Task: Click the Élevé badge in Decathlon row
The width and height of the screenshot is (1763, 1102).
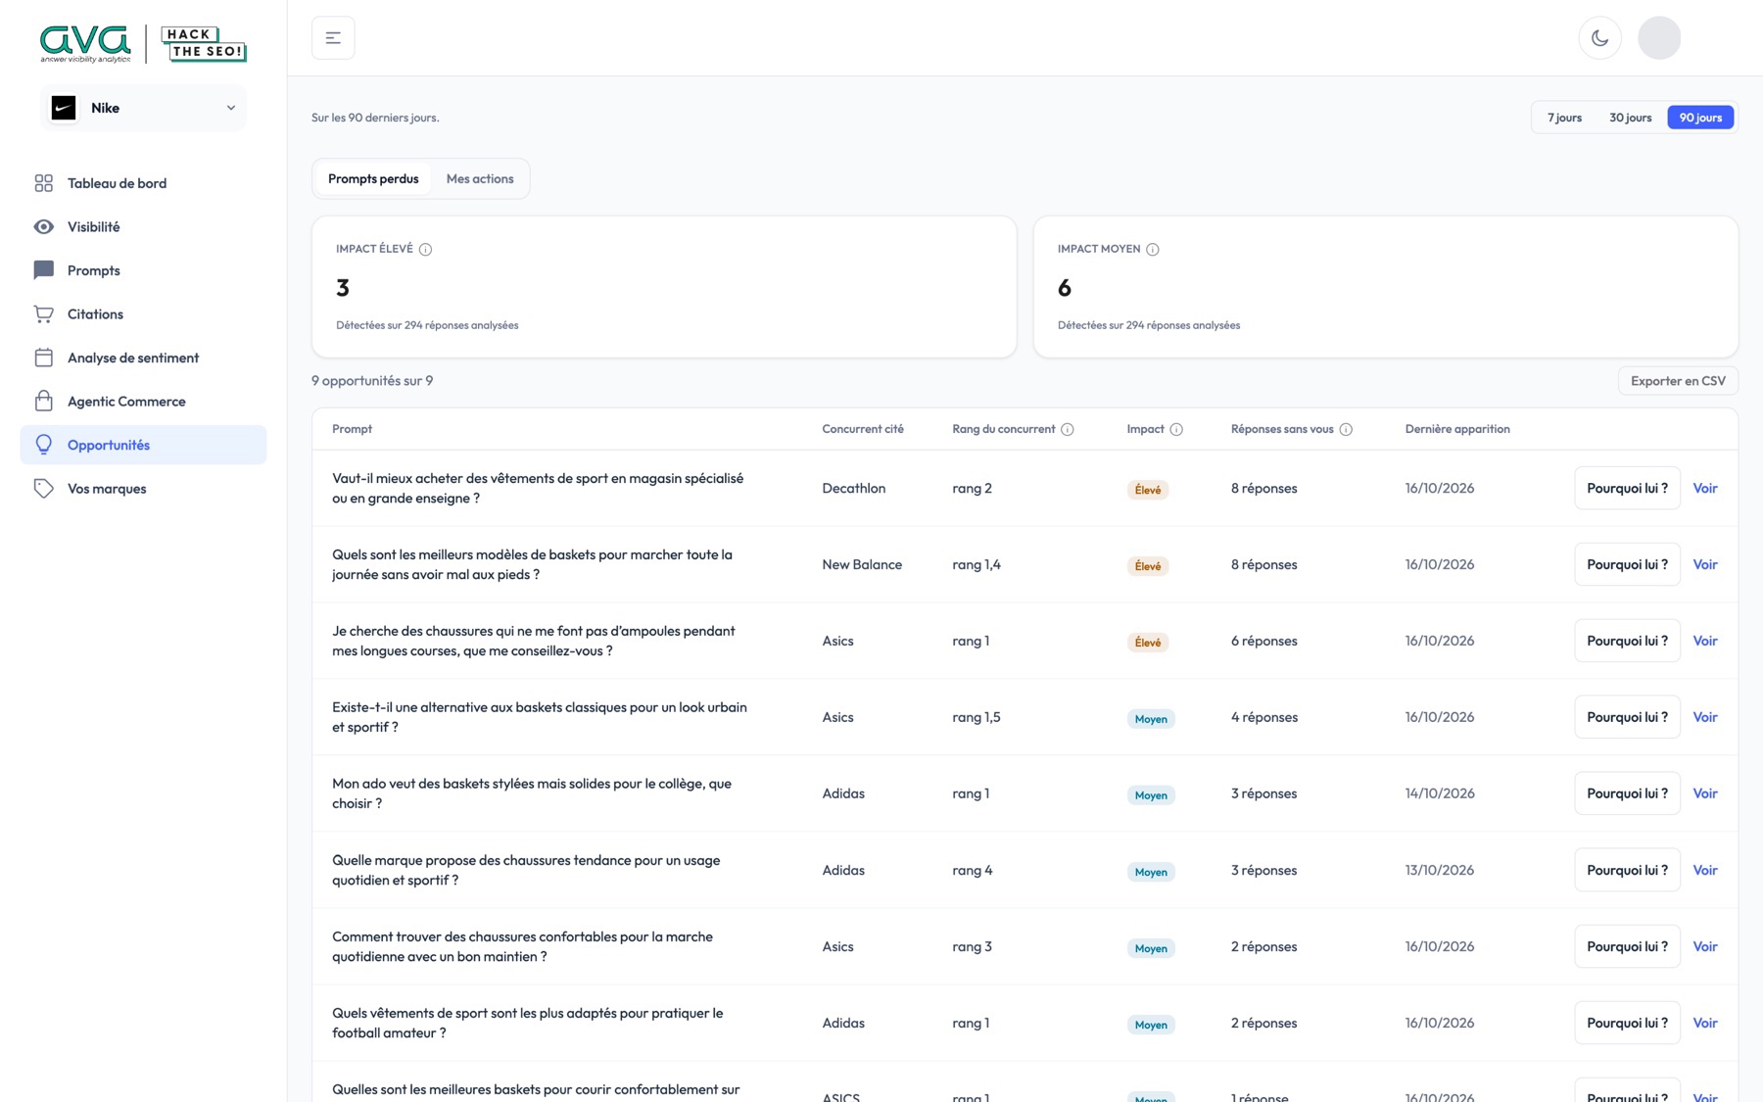Action: [1148, 490]
